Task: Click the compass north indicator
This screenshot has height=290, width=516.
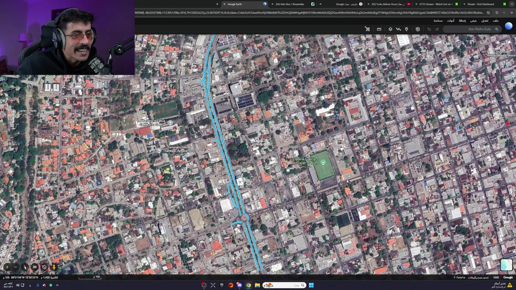Action: pyautogui.click(x=25, y=267)
